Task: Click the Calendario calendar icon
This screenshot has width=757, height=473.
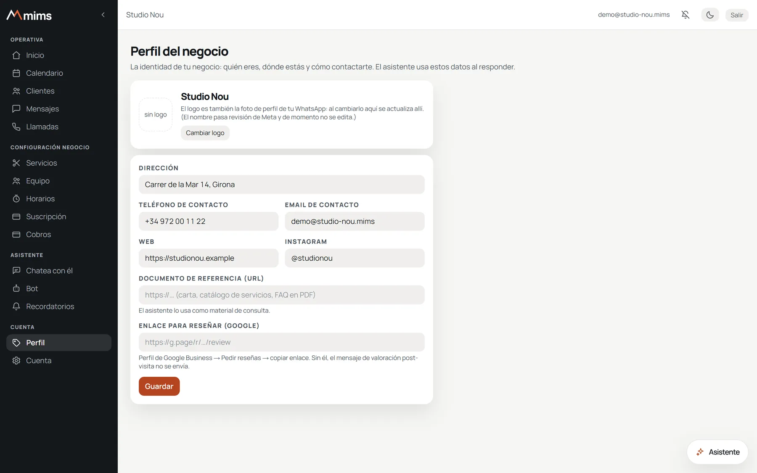Action: point(16,73)
